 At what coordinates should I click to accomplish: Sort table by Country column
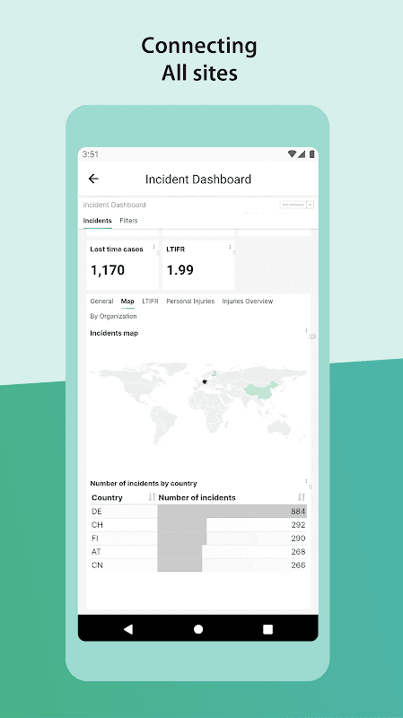pyautogui.click(x=152, y=497)
